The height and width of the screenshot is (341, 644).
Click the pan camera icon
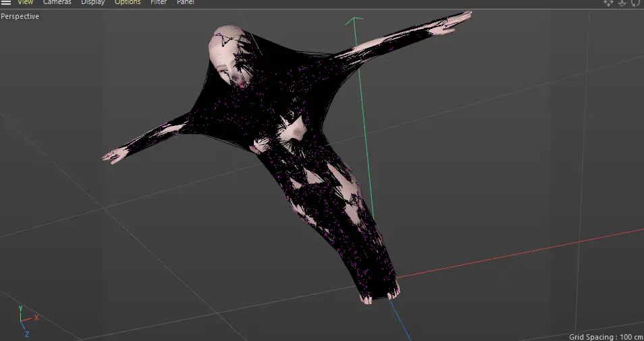tap(608, 3)
